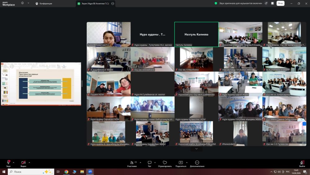Expand sharing options arrow next to Поделиться
Viewport: 310px width, 175px height.
click(x=187, y=163)
